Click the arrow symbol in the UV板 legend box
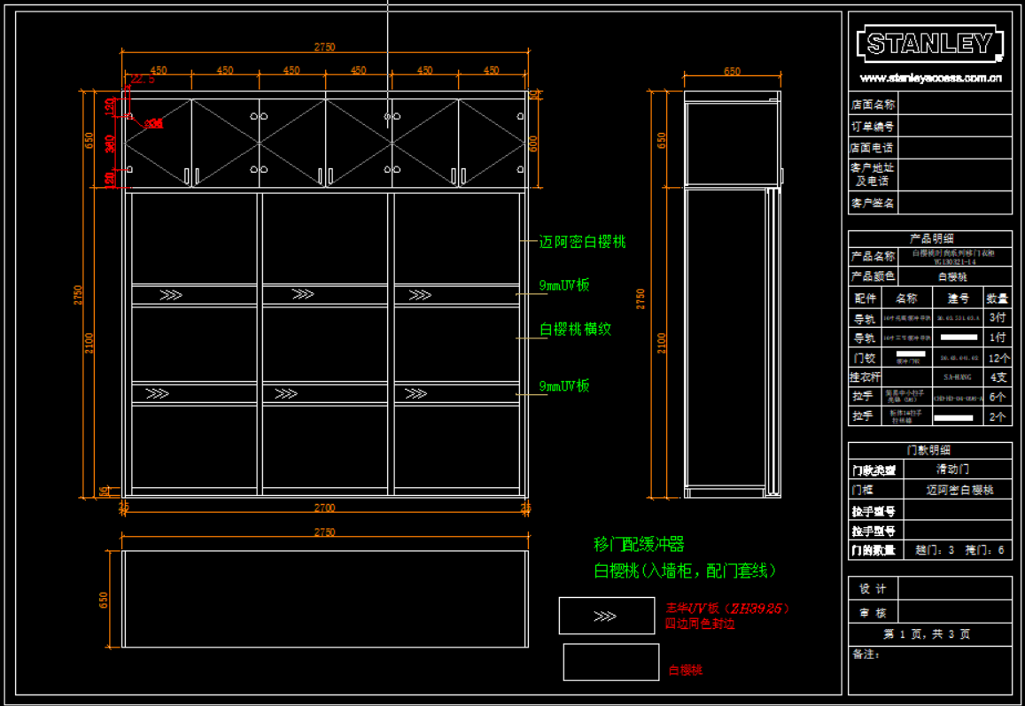The image size is (1025, 706). click(605, 616)
